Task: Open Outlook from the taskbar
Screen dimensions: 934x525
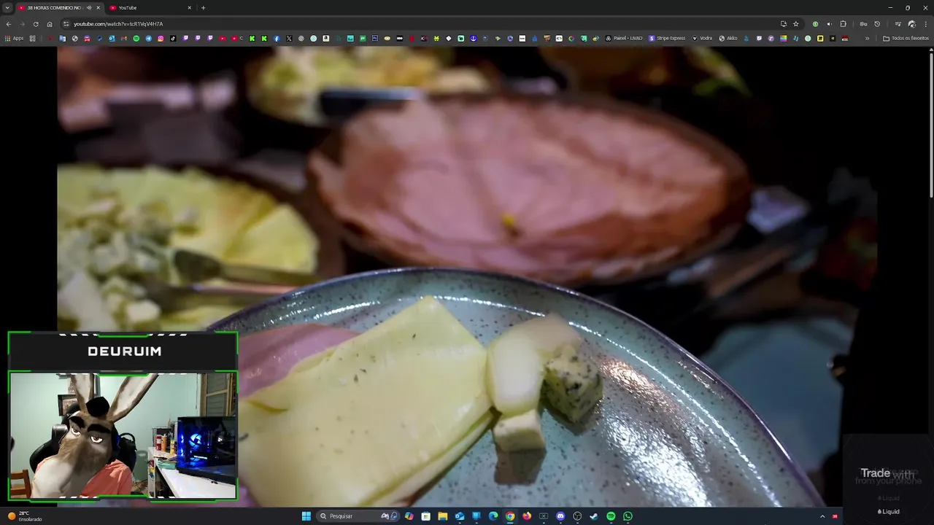Action: [x=460, y=516]
